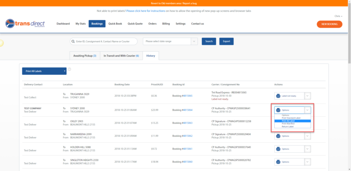This screenshot has height=171, width=351.
Task: Open booking link 4815063
Action: (x=188, y=123)
